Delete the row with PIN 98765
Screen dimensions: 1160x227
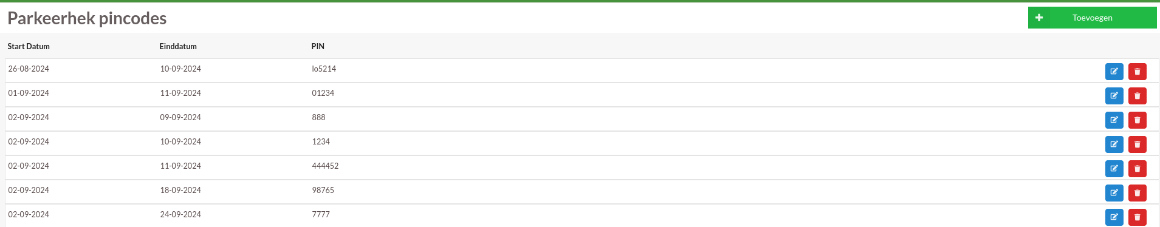point(1137,193)
